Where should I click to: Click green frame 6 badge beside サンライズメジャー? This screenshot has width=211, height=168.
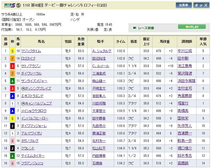click(x=12, y=81)
